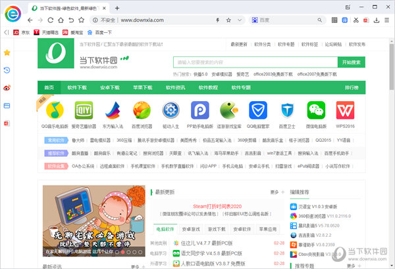This screenshot has height=269, width=395.
Task: Switch to the 游戏下载 tab
Action: tap(217, 229)
